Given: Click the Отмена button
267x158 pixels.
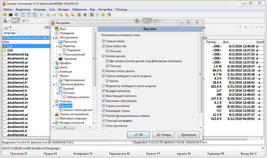Looking at the screenshot, I should click(164, 135).
